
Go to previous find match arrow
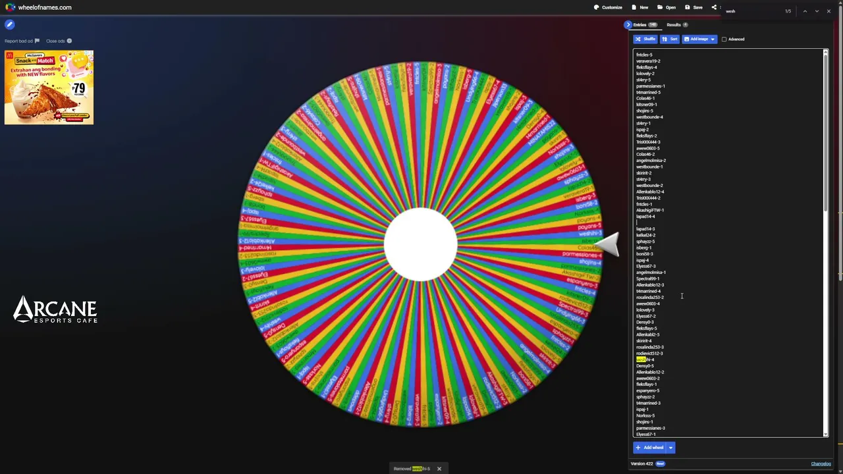[805, 11]
